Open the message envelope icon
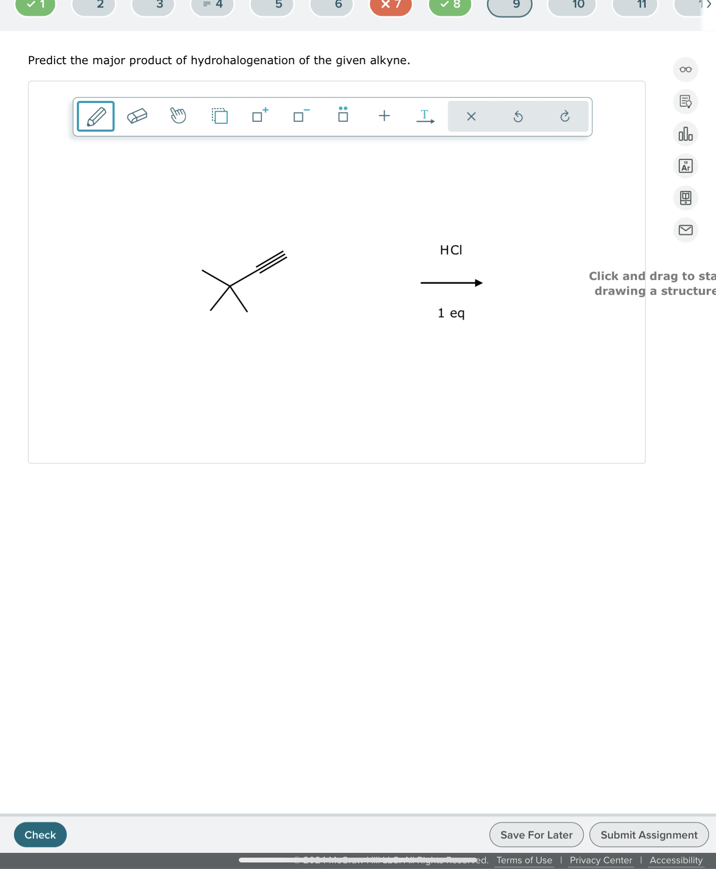This screenshot has height=869, width=716. (x=685, y=231)
